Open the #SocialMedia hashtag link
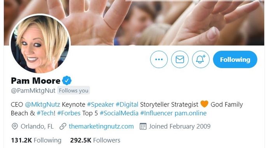266x148 pixels. point(119,113)
